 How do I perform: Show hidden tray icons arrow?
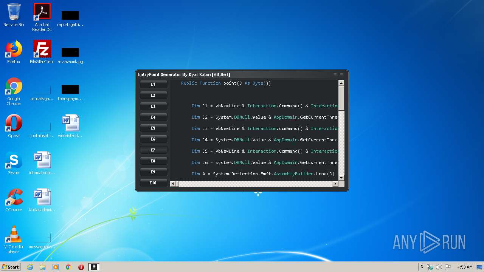(422, 267)
